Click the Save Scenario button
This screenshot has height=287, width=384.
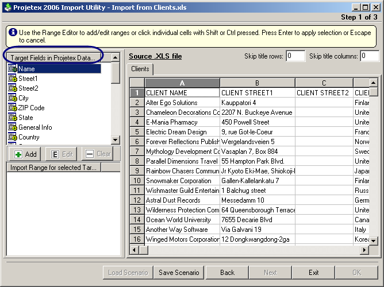[179, 273]
